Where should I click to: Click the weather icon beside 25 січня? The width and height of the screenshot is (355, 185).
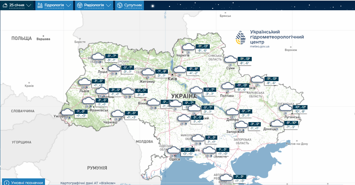coord(5,5)
